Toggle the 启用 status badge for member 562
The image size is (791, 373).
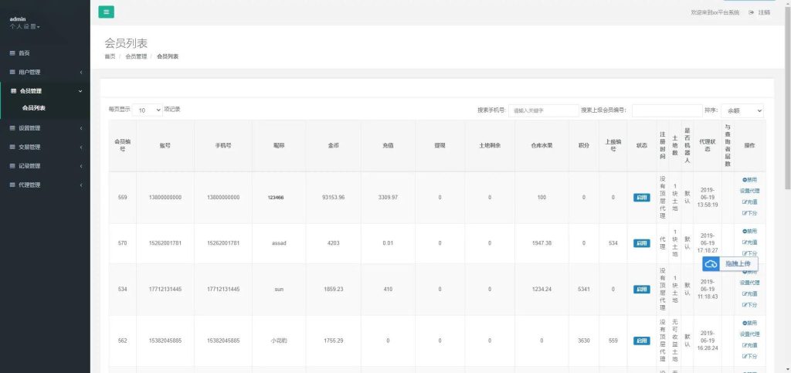point(641,341)
